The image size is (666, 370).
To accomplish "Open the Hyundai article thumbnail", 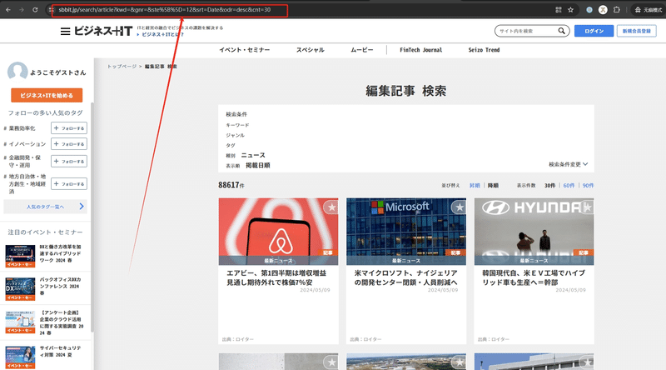I will pyautogui.click(x=534, y=232).
